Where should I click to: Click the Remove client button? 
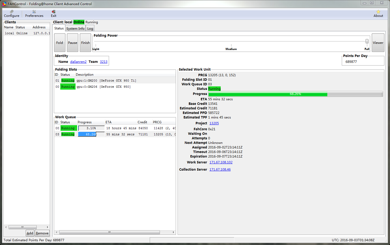point(42,233)
